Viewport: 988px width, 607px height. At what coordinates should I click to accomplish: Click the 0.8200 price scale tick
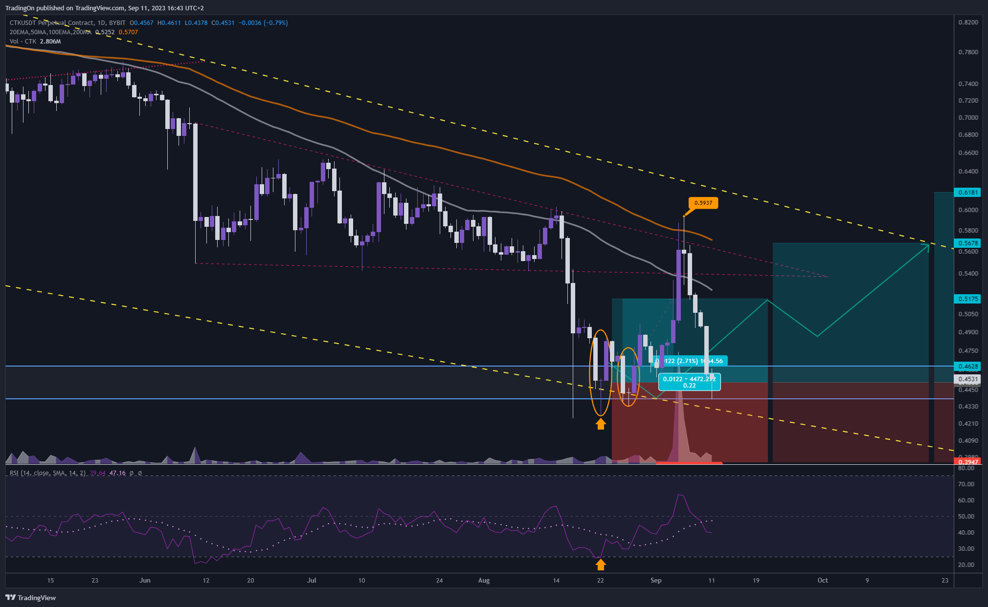pos(968,22)
